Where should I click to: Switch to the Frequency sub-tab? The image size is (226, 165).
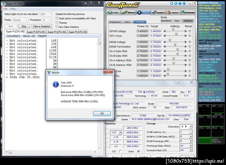click(x=115, y=22)
